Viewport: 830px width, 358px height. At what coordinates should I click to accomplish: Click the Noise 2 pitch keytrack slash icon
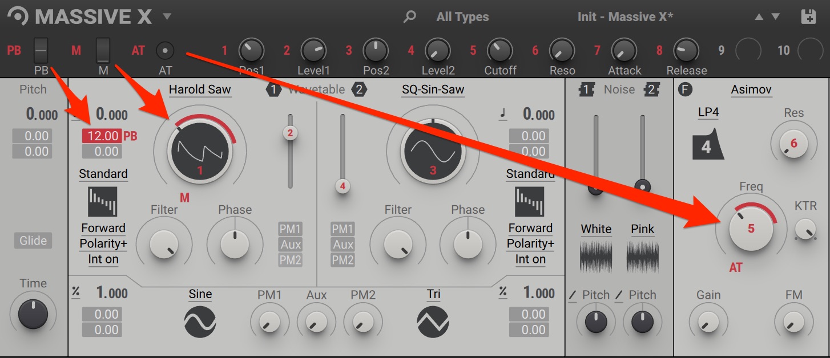[619, 295]
